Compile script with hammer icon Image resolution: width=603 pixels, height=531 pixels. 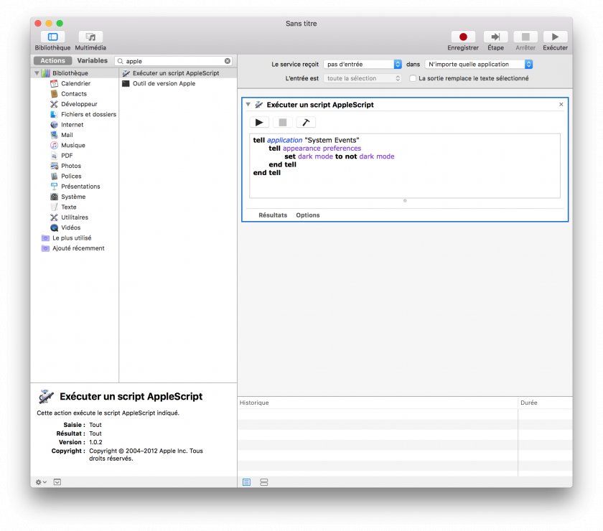tap(306, 123)
